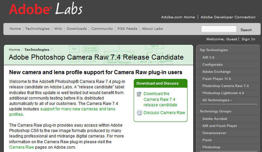The width and height of the screenshot is (262, 152).
Task: Open Adobe.com Home link
Action: (178, 17)
